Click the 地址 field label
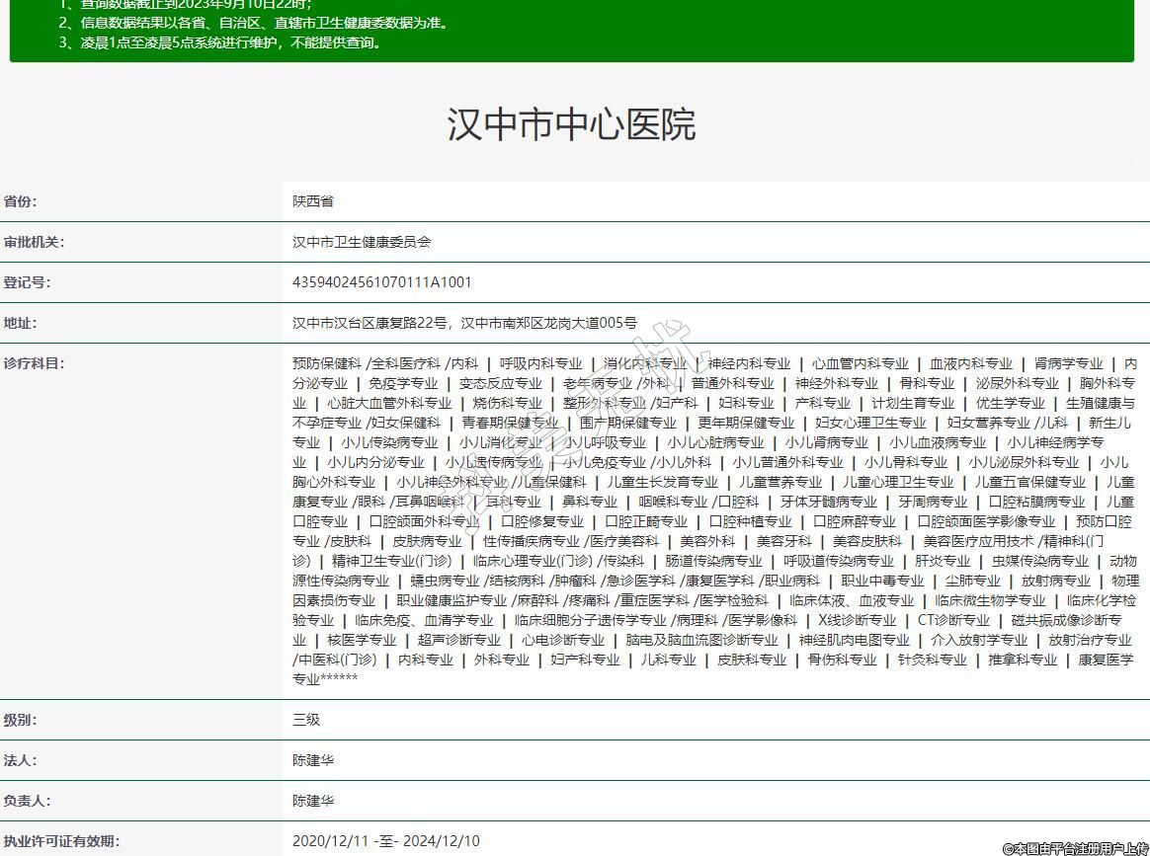The image size is (1150, 856). (x=20, y=323)
